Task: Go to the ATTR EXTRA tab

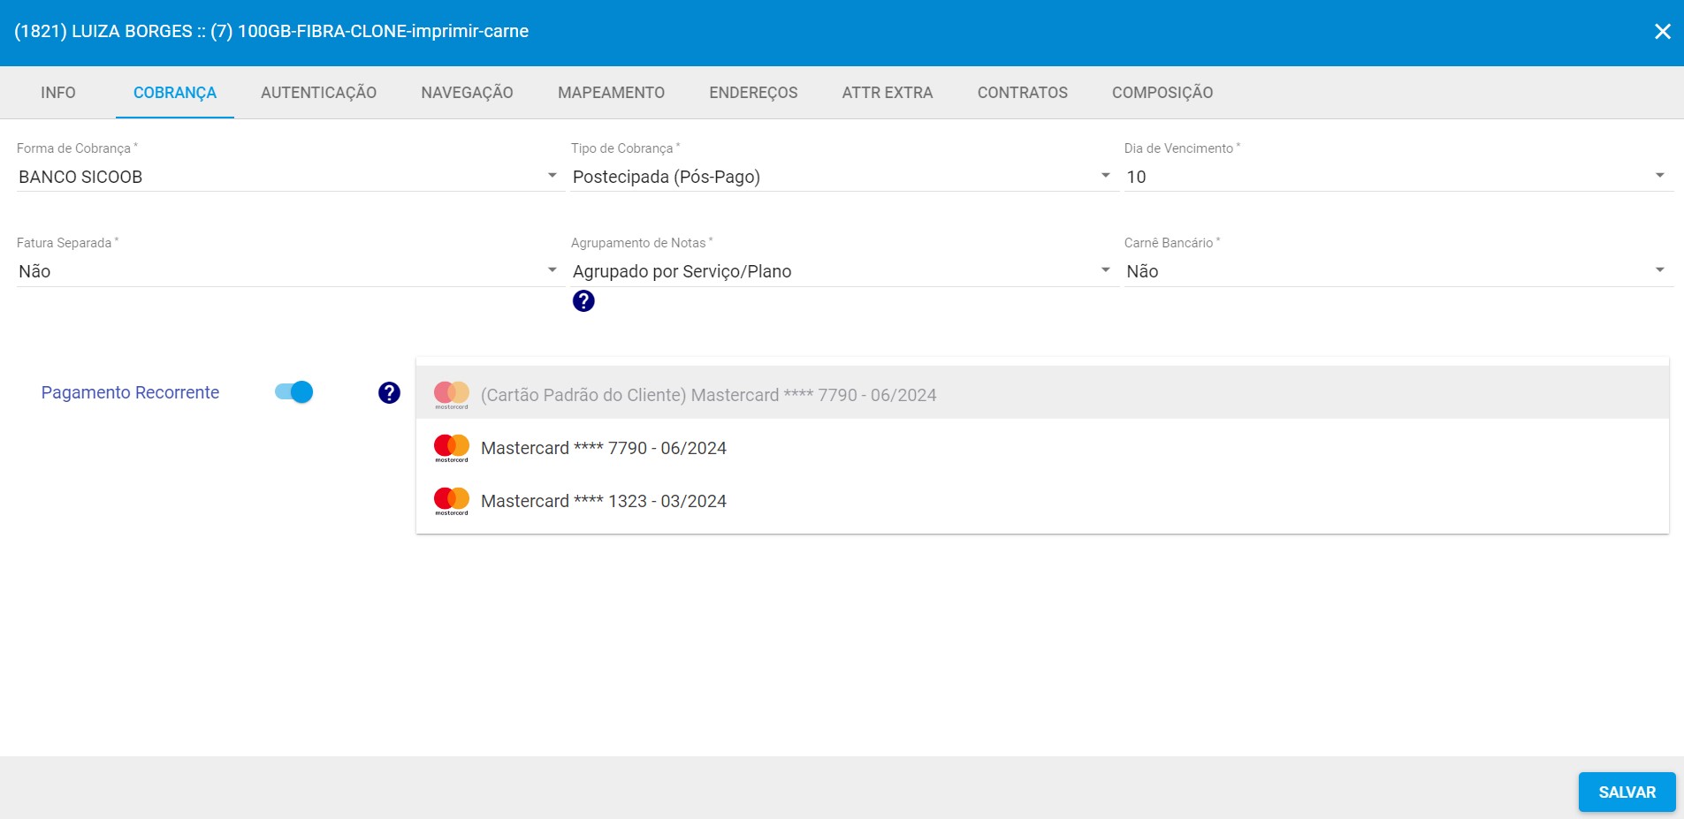Action: tap(888, 93)
